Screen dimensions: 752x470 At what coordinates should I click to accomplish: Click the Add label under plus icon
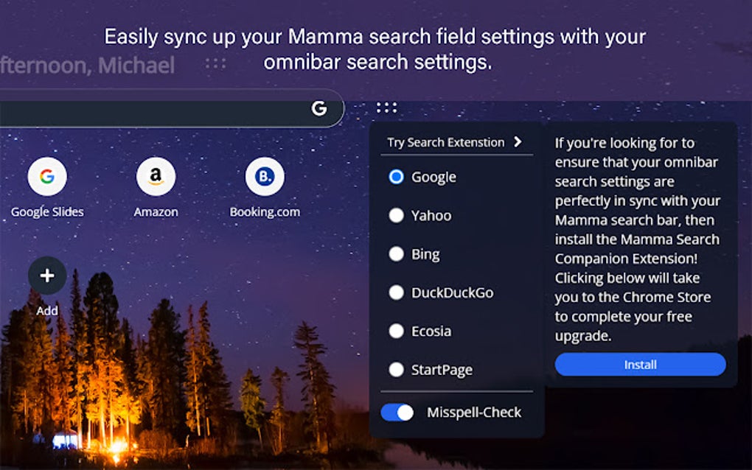coord(47,311)
